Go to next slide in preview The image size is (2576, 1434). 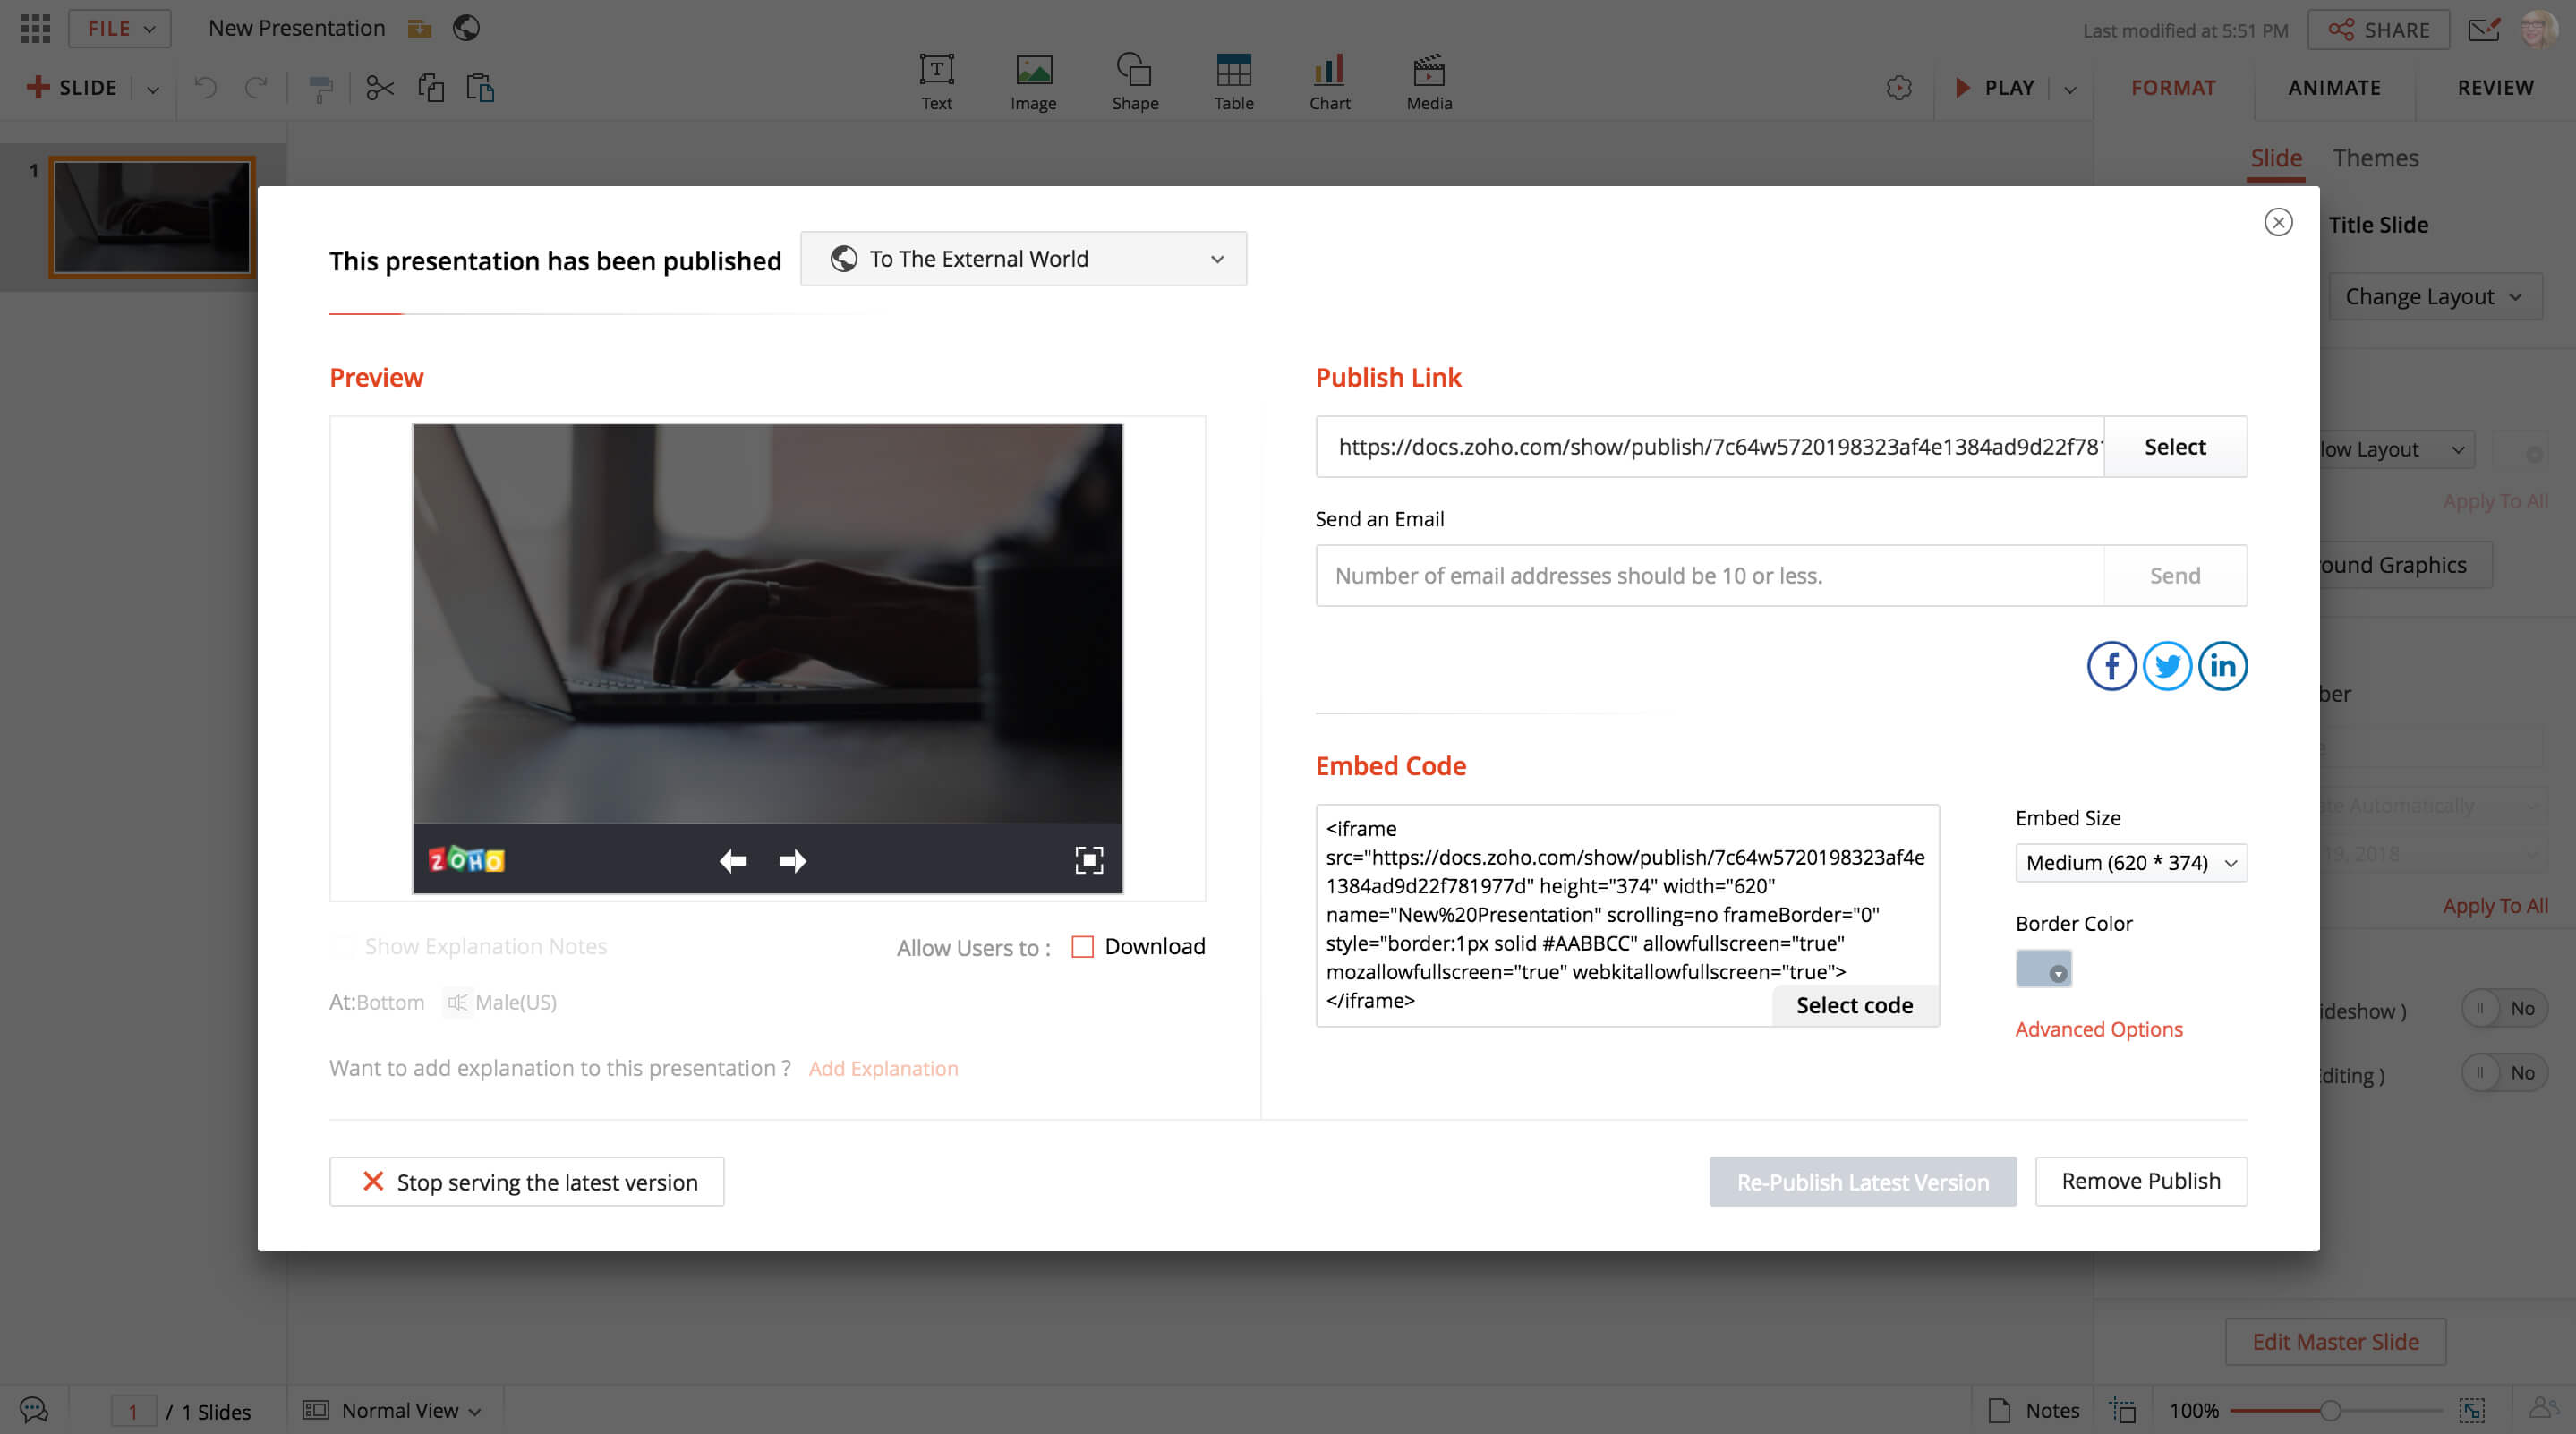(x=792, y=860)
